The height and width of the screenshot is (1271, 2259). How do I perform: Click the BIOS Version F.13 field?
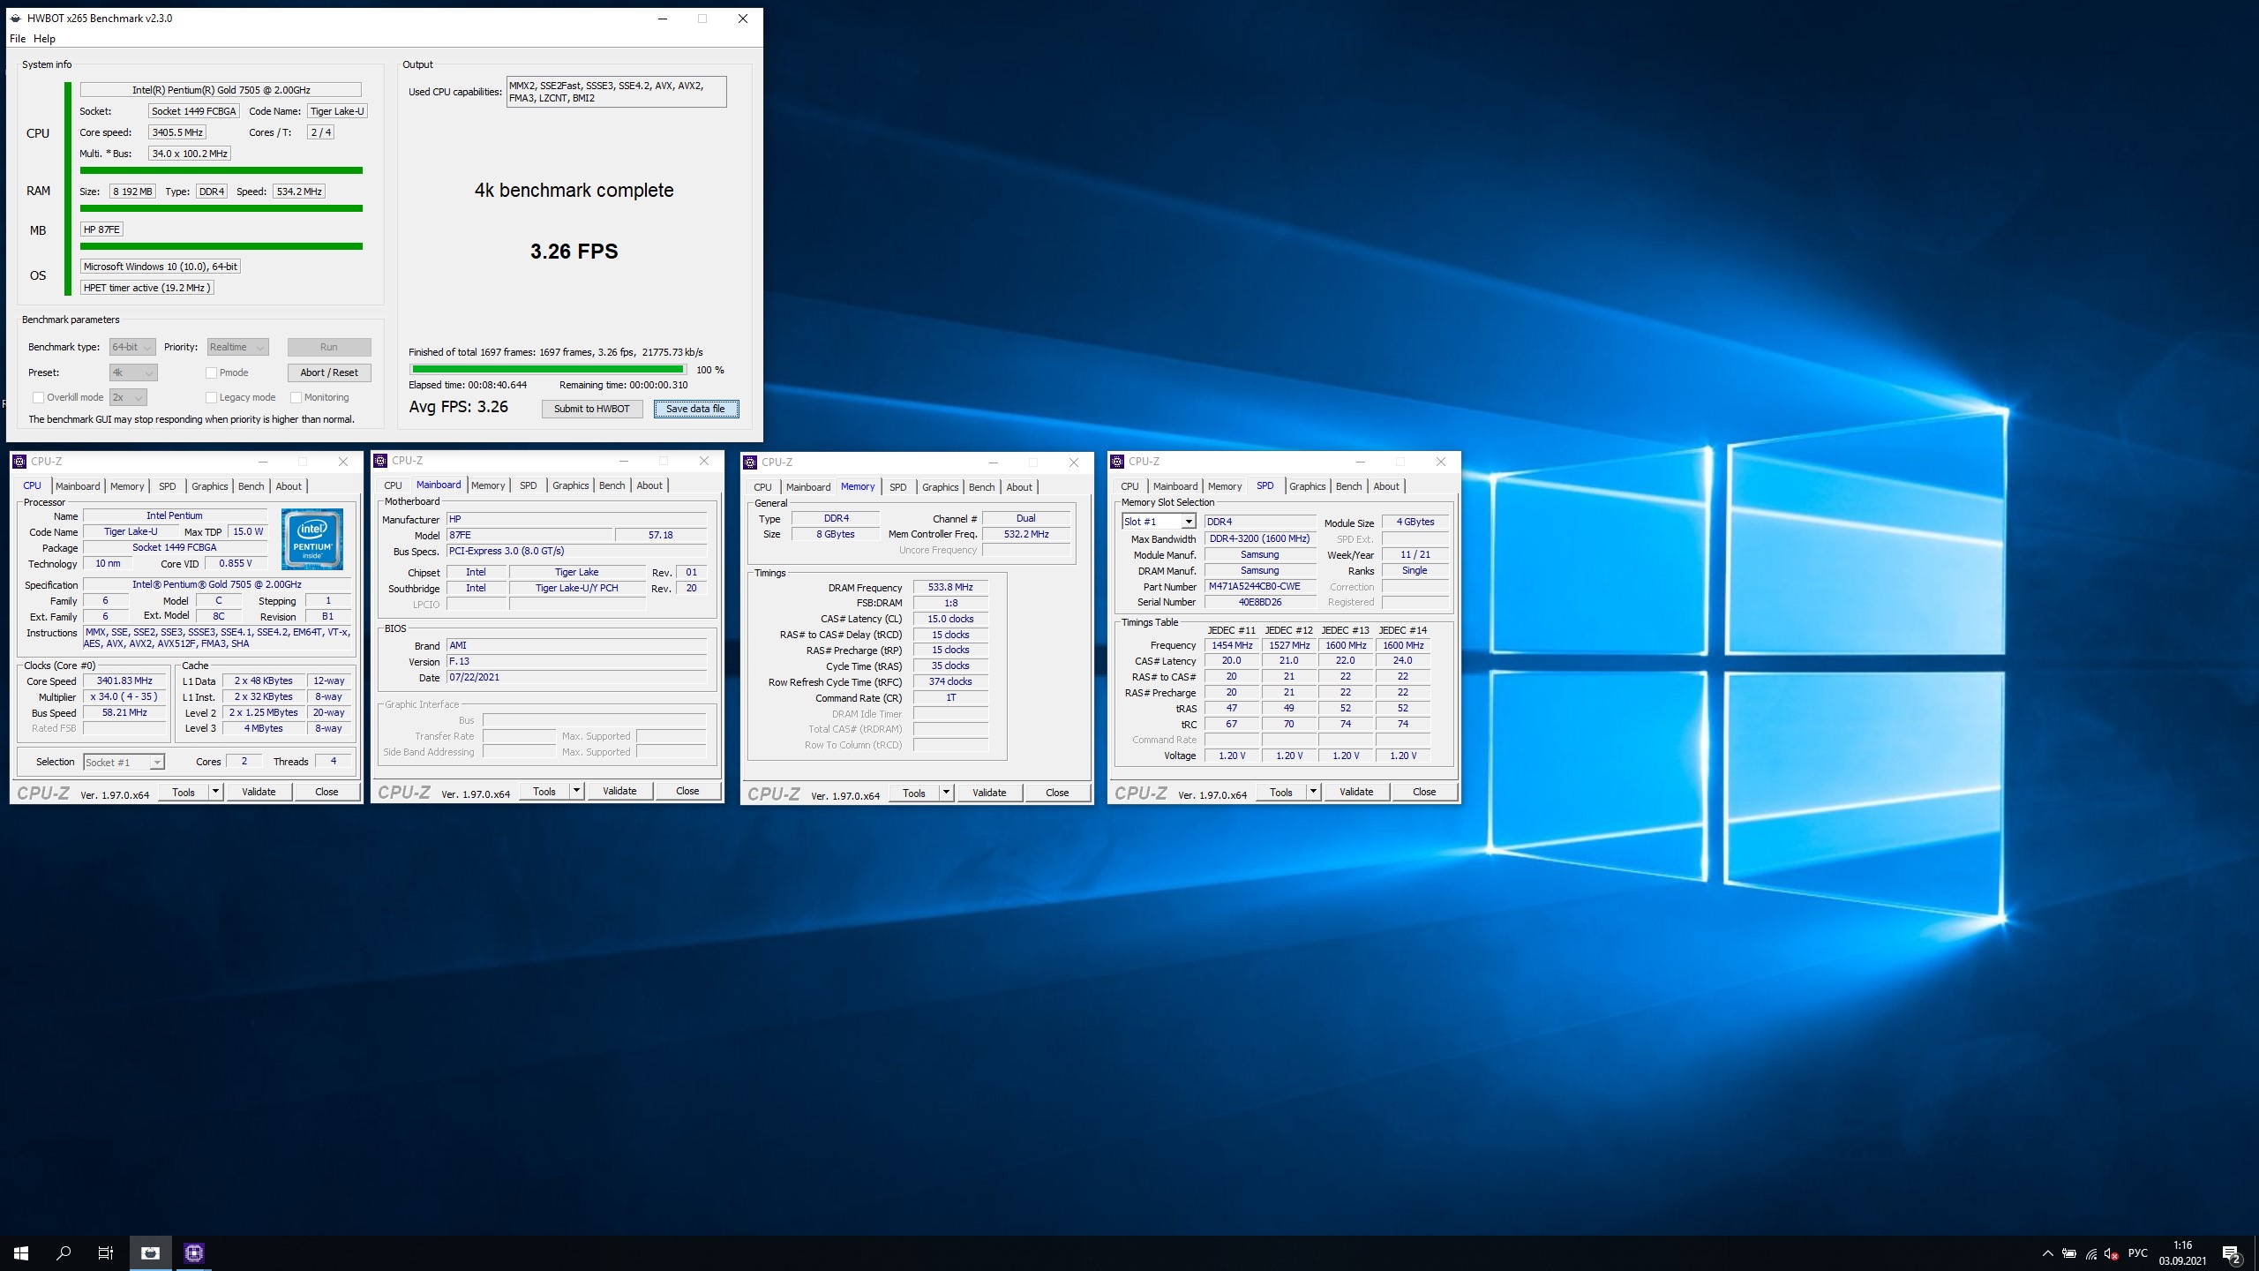pos(576,661)
